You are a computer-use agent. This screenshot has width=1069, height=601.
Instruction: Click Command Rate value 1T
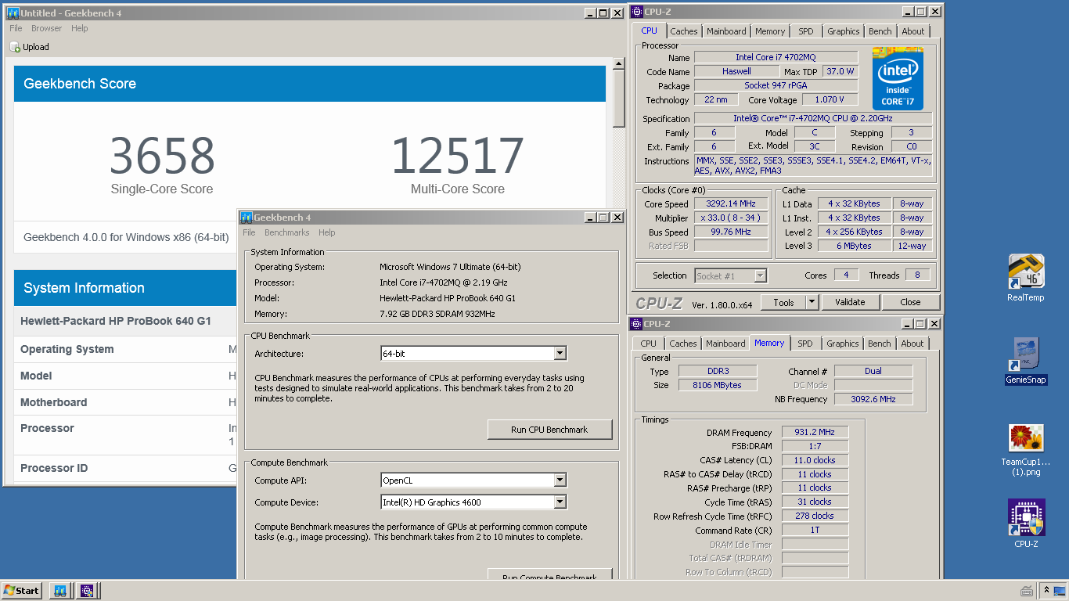tap(815, 530)
